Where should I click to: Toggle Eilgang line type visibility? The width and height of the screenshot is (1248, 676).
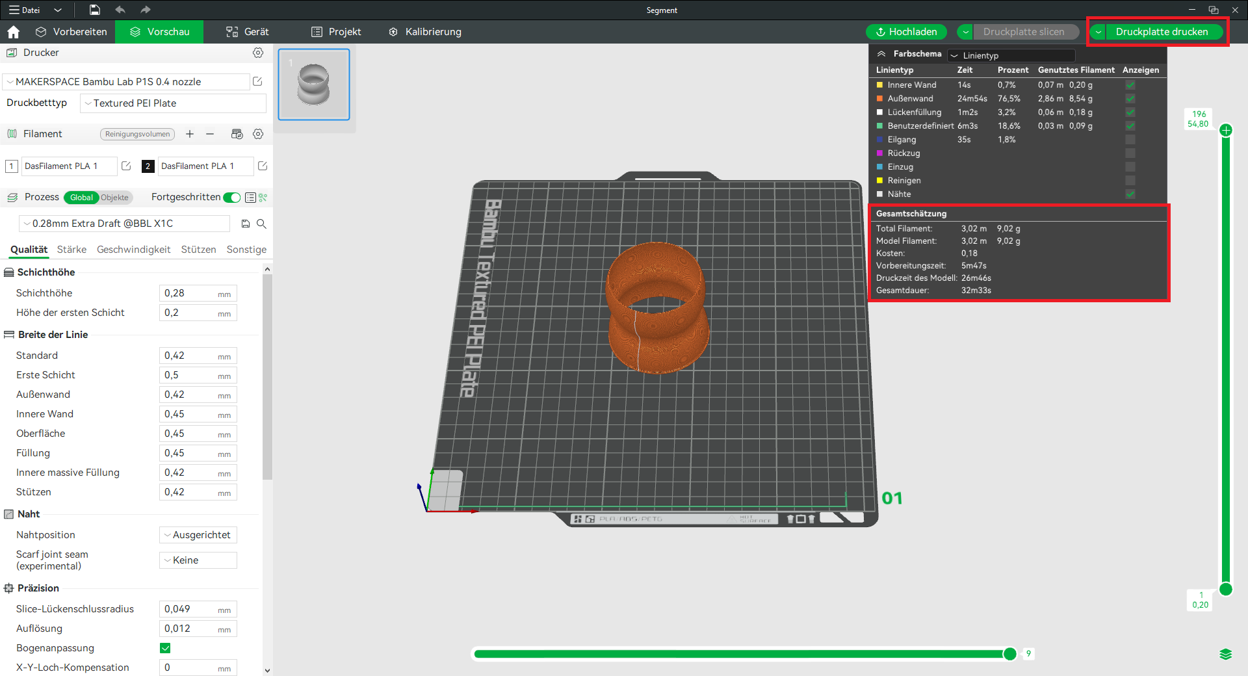[x=1130, y=140]
